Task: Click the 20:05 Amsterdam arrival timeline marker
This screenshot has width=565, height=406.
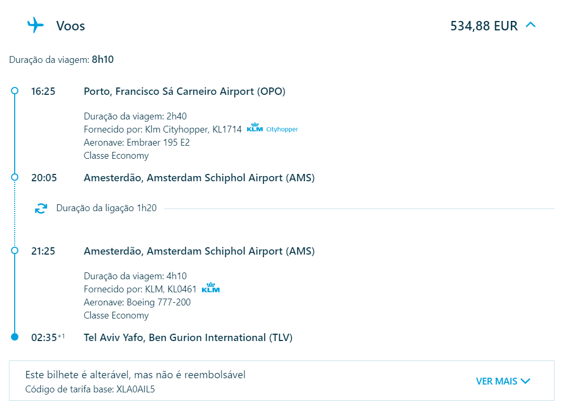Action: 14,177
